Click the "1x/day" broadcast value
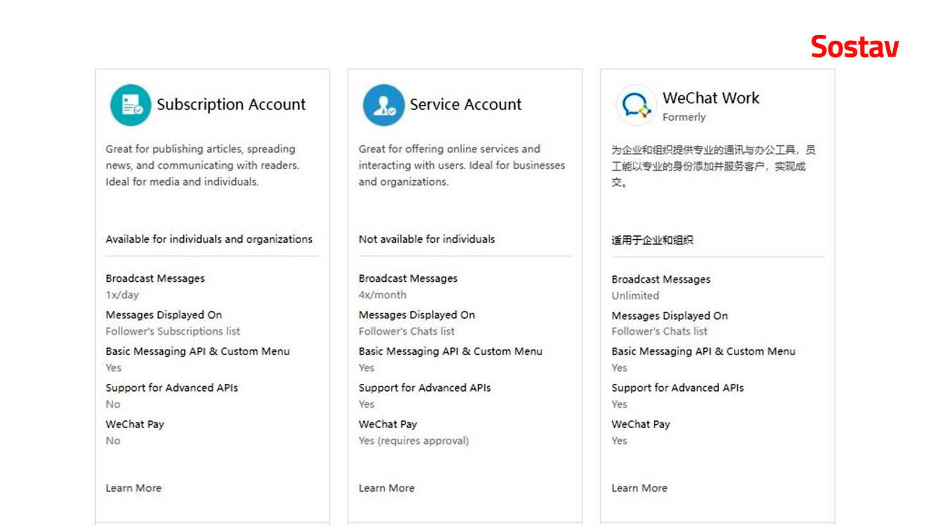 click(x=123, y=295)
